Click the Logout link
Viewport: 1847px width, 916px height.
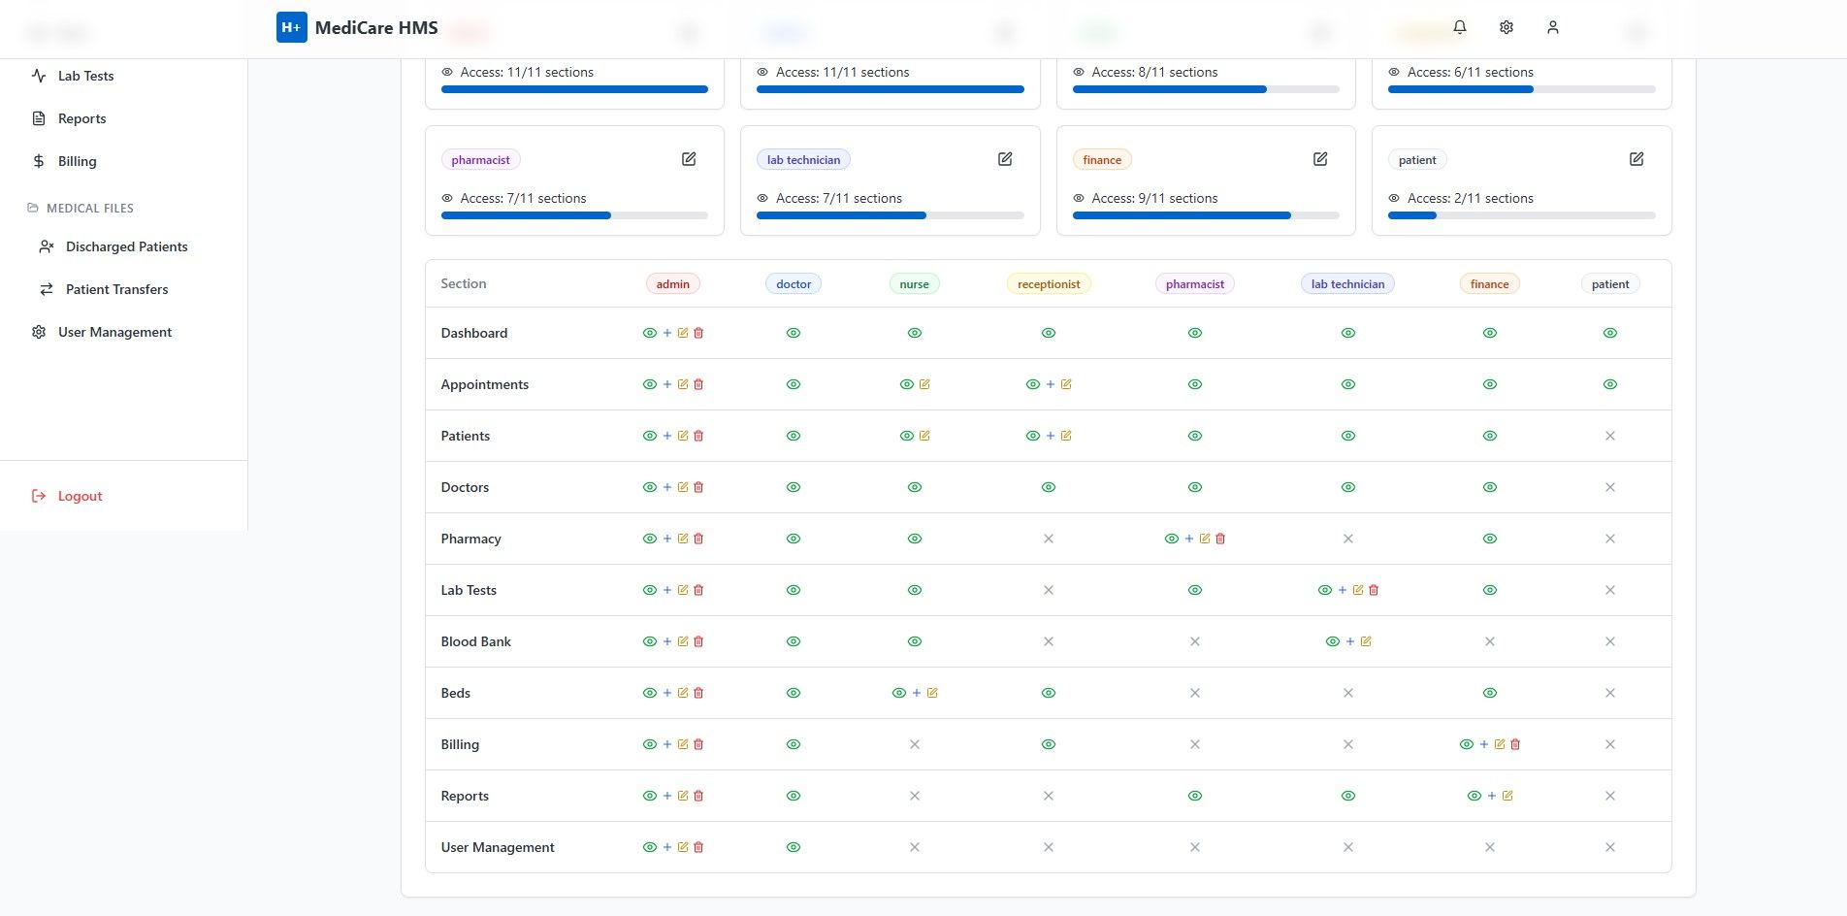80,496
